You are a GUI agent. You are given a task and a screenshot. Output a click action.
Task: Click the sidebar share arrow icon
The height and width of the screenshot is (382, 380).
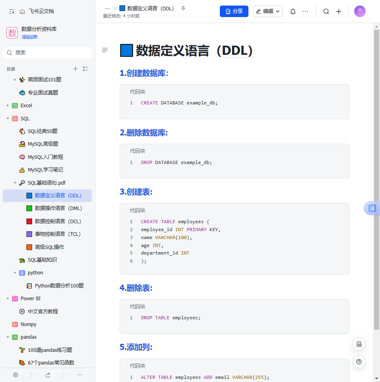tap(48, 375)
